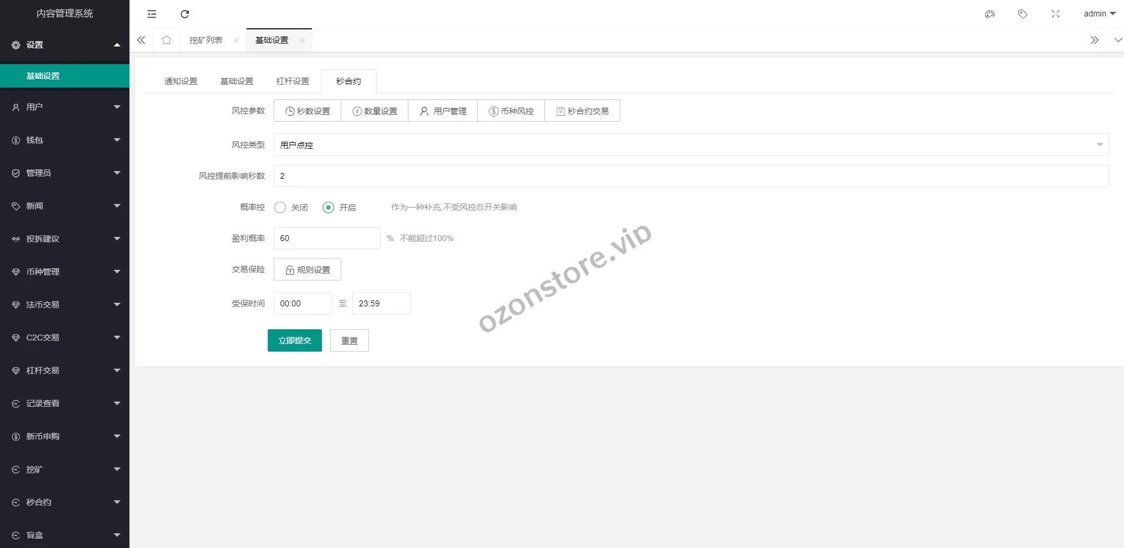Select 关闭 radio for 概率控
This screenshot has height=548, width=1124.
pyautogui.click(x=281, y=208)
